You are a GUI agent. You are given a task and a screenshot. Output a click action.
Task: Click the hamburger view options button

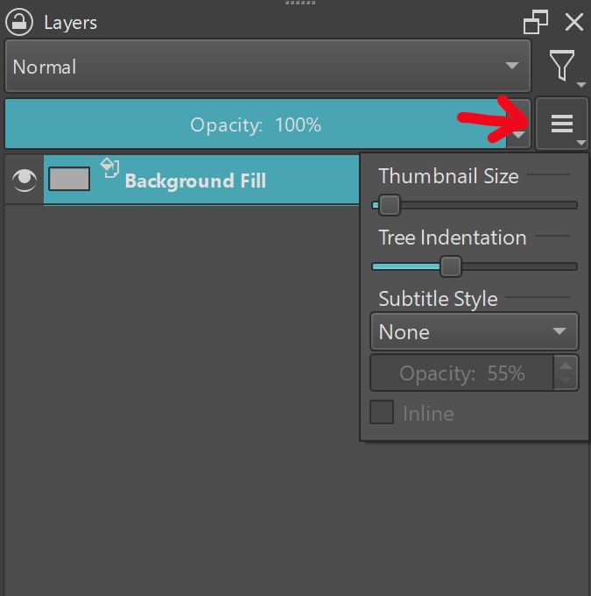point(562,124)
